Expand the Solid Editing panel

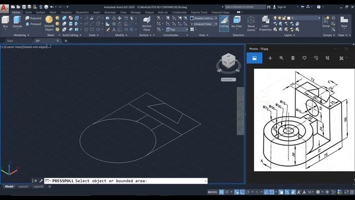[x=72, y=35]
